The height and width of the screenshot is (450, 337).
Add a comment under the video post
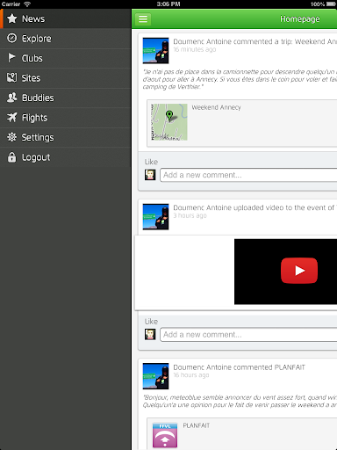pos(248,335)
